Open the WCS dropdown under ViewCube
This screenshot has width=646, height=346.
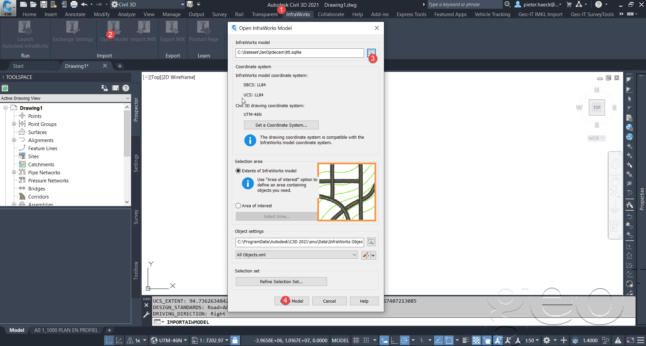(597, 138)
